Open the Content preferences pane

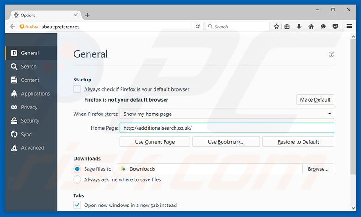tap(31, 80)
